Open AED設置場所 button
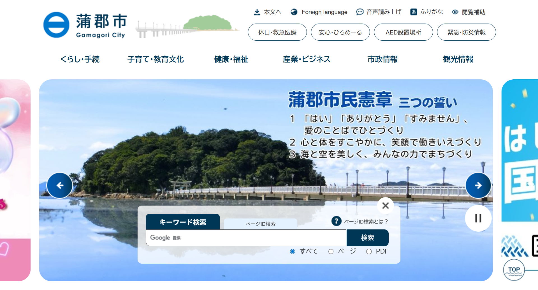 click(403, 32)
